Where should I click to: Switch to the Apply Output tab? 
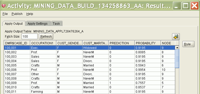14,24
